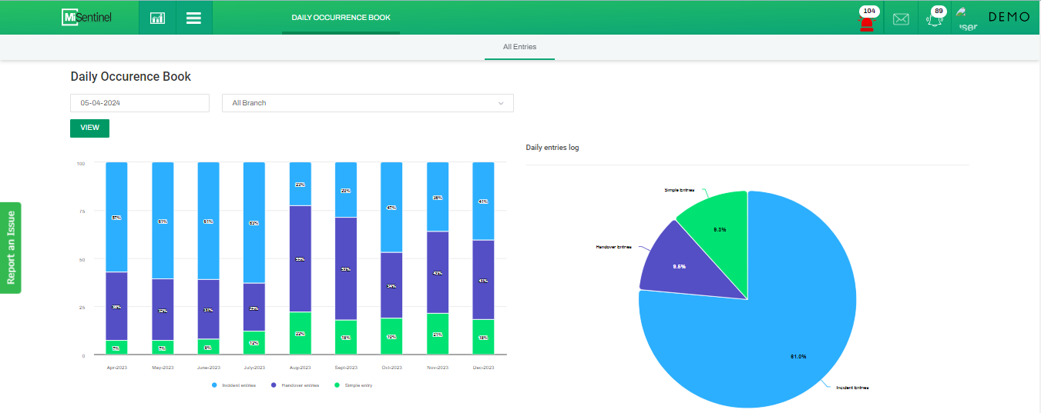Click the MiSentinel logo
Viewport: 1041px width, 413px height.
(x=86, y=17)
